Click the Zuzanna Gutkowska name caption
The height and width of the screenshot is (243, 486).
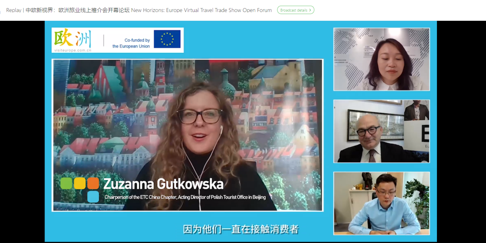[x=163, y=184]
